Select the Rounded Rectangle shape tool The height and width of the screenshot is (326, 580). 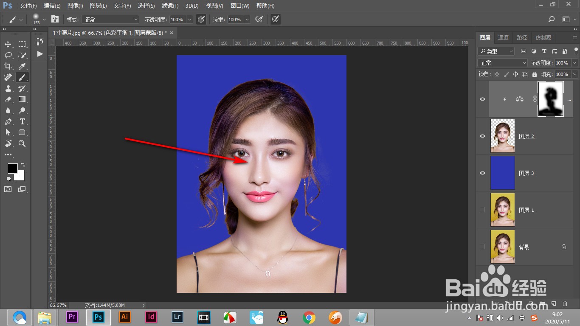pos(22,132)
